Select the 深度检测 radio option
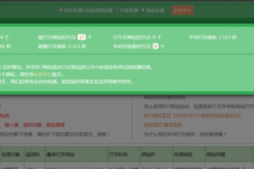 (x=143, y=10)
